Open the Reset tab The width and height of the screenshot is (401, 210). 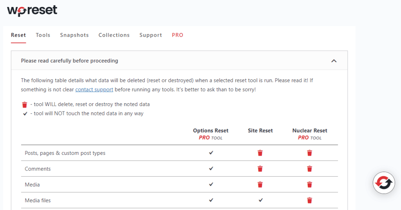[18, 35]
